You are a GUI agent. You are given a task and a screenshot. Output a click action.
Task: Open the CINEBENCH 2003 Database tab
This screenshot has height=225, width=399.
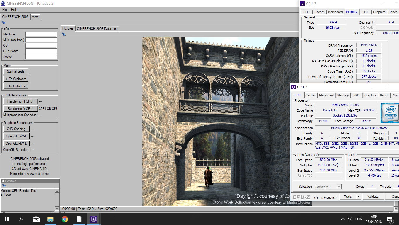pyautogui.click(x=97, y=29)
